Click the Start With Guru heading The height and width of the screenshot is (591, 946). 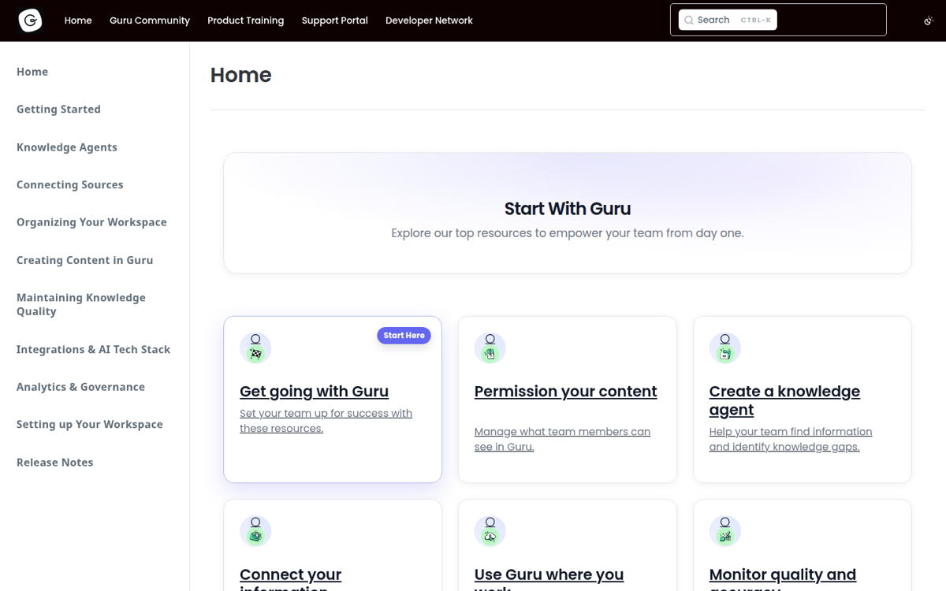[x=568, y=209]
